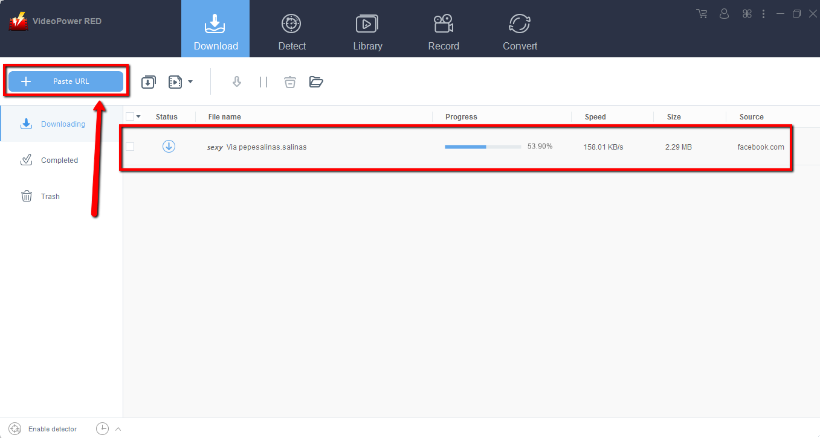Tick the select-all checkbox in header

click(x=130, y=116)
